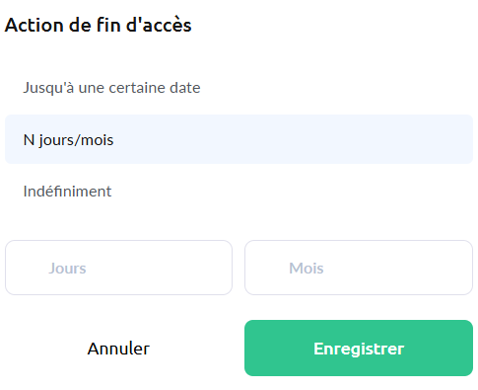Screen dimensions: 478x390
Task: Click the empty area of highlighted option row
Action: [x=293, y=139]
